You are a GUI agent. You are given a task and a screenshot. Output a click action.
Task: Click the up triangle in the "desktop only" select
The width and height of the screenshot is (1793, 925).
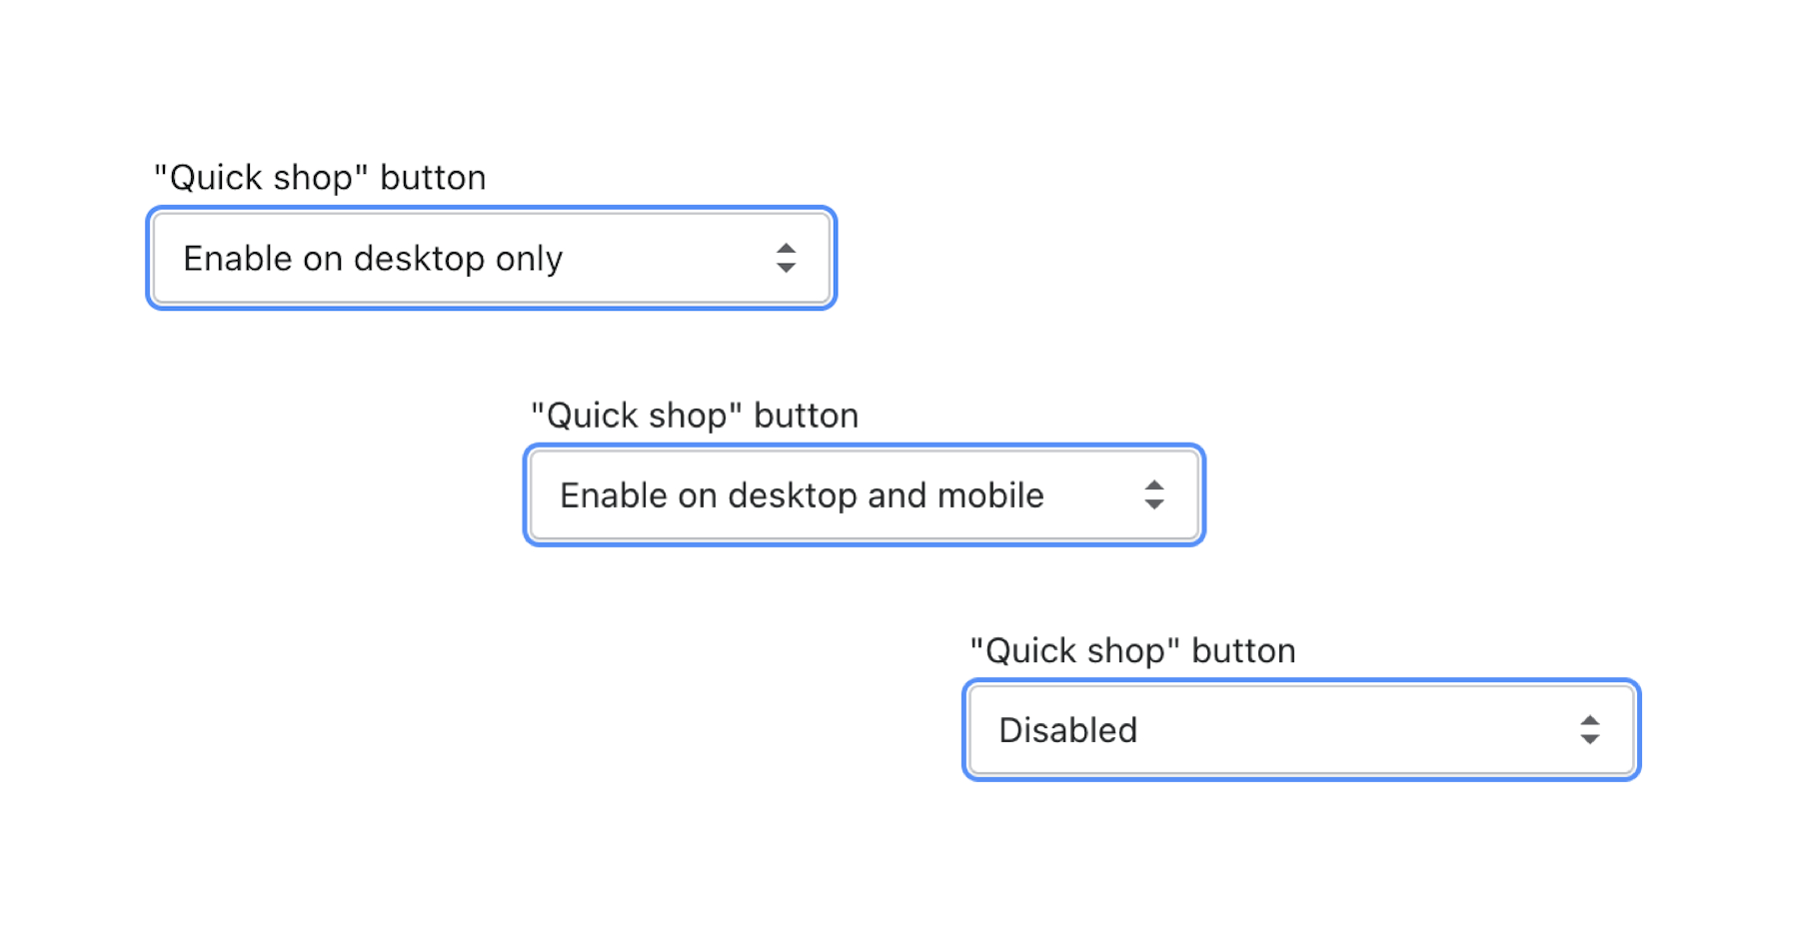tap(786, 249)
